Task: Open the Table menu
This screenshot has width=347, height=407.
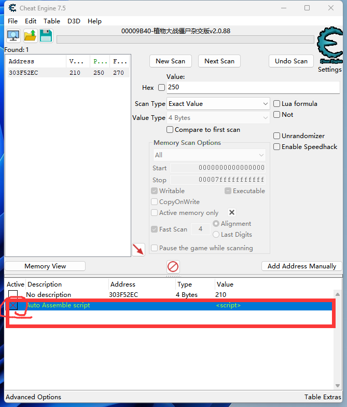Action: [x=52, y=21]
